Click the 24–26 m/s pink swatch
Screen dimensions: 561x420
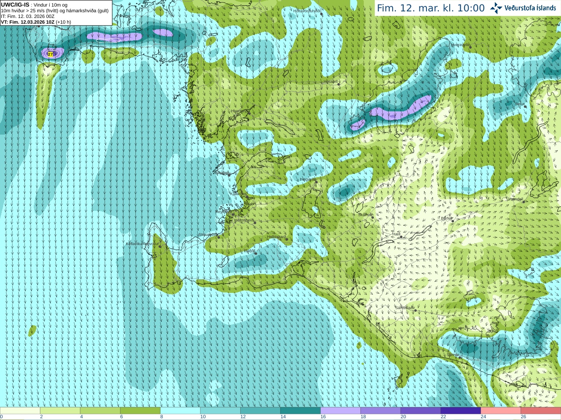pos(501,411)
